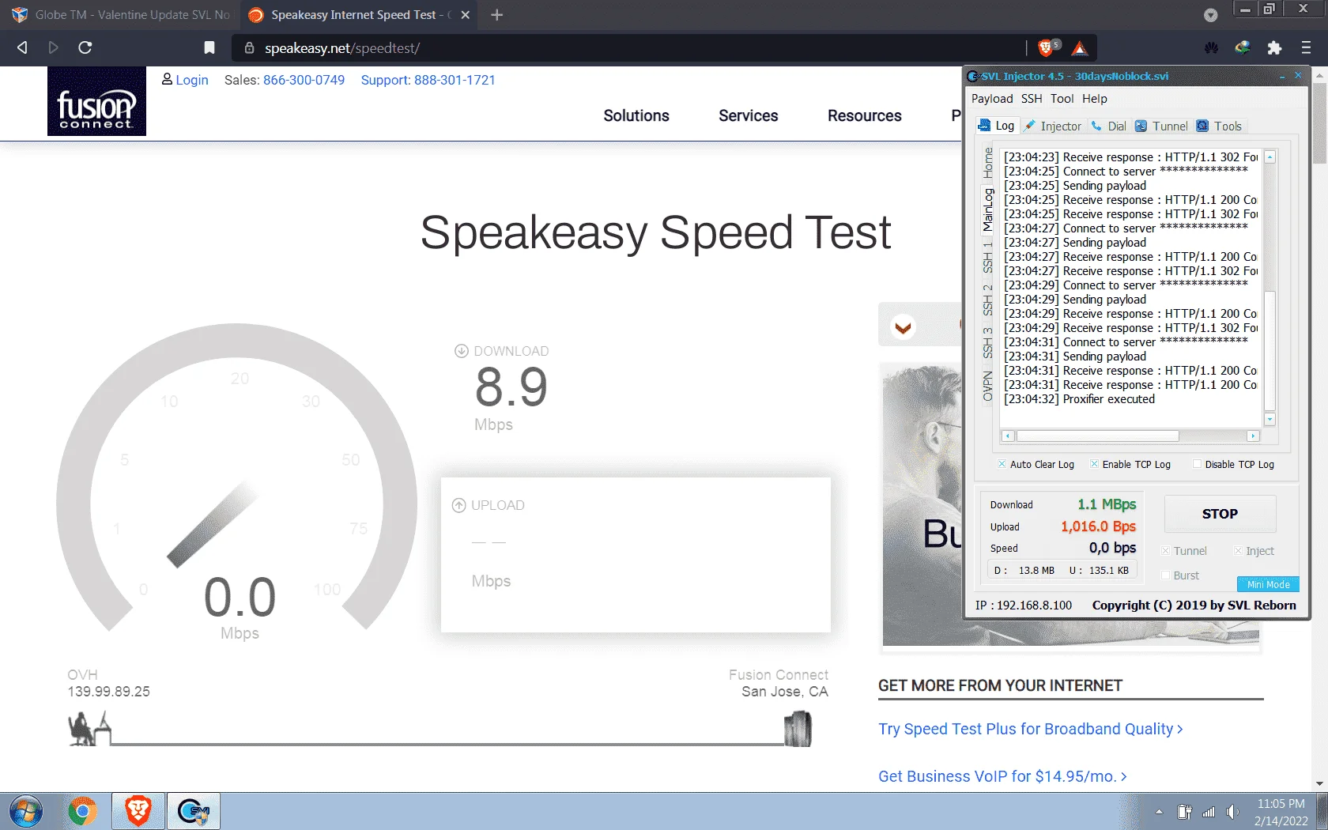Bookmark this page with the bookmark icon
Image resolution: width=1328 pixels, height=830 pixels.
point(209,47)
